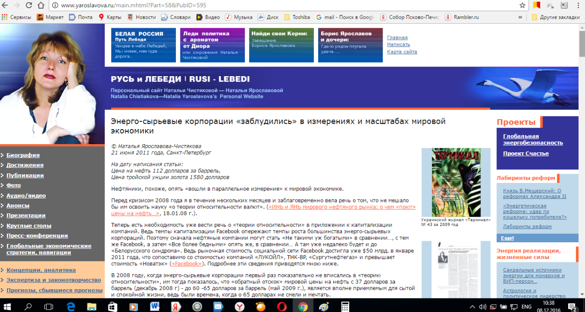Open the Маркет bookmark
Viewport: 585px width, 312px height.
50,17
